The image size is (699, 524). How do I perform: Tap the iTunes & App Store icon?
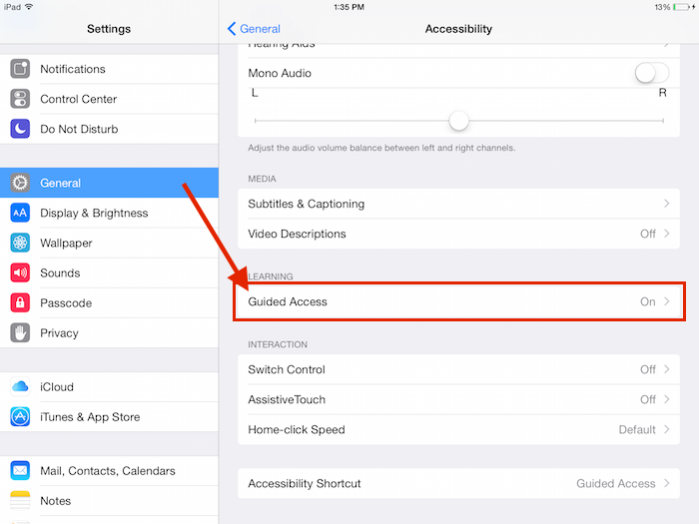pos(20,417)
